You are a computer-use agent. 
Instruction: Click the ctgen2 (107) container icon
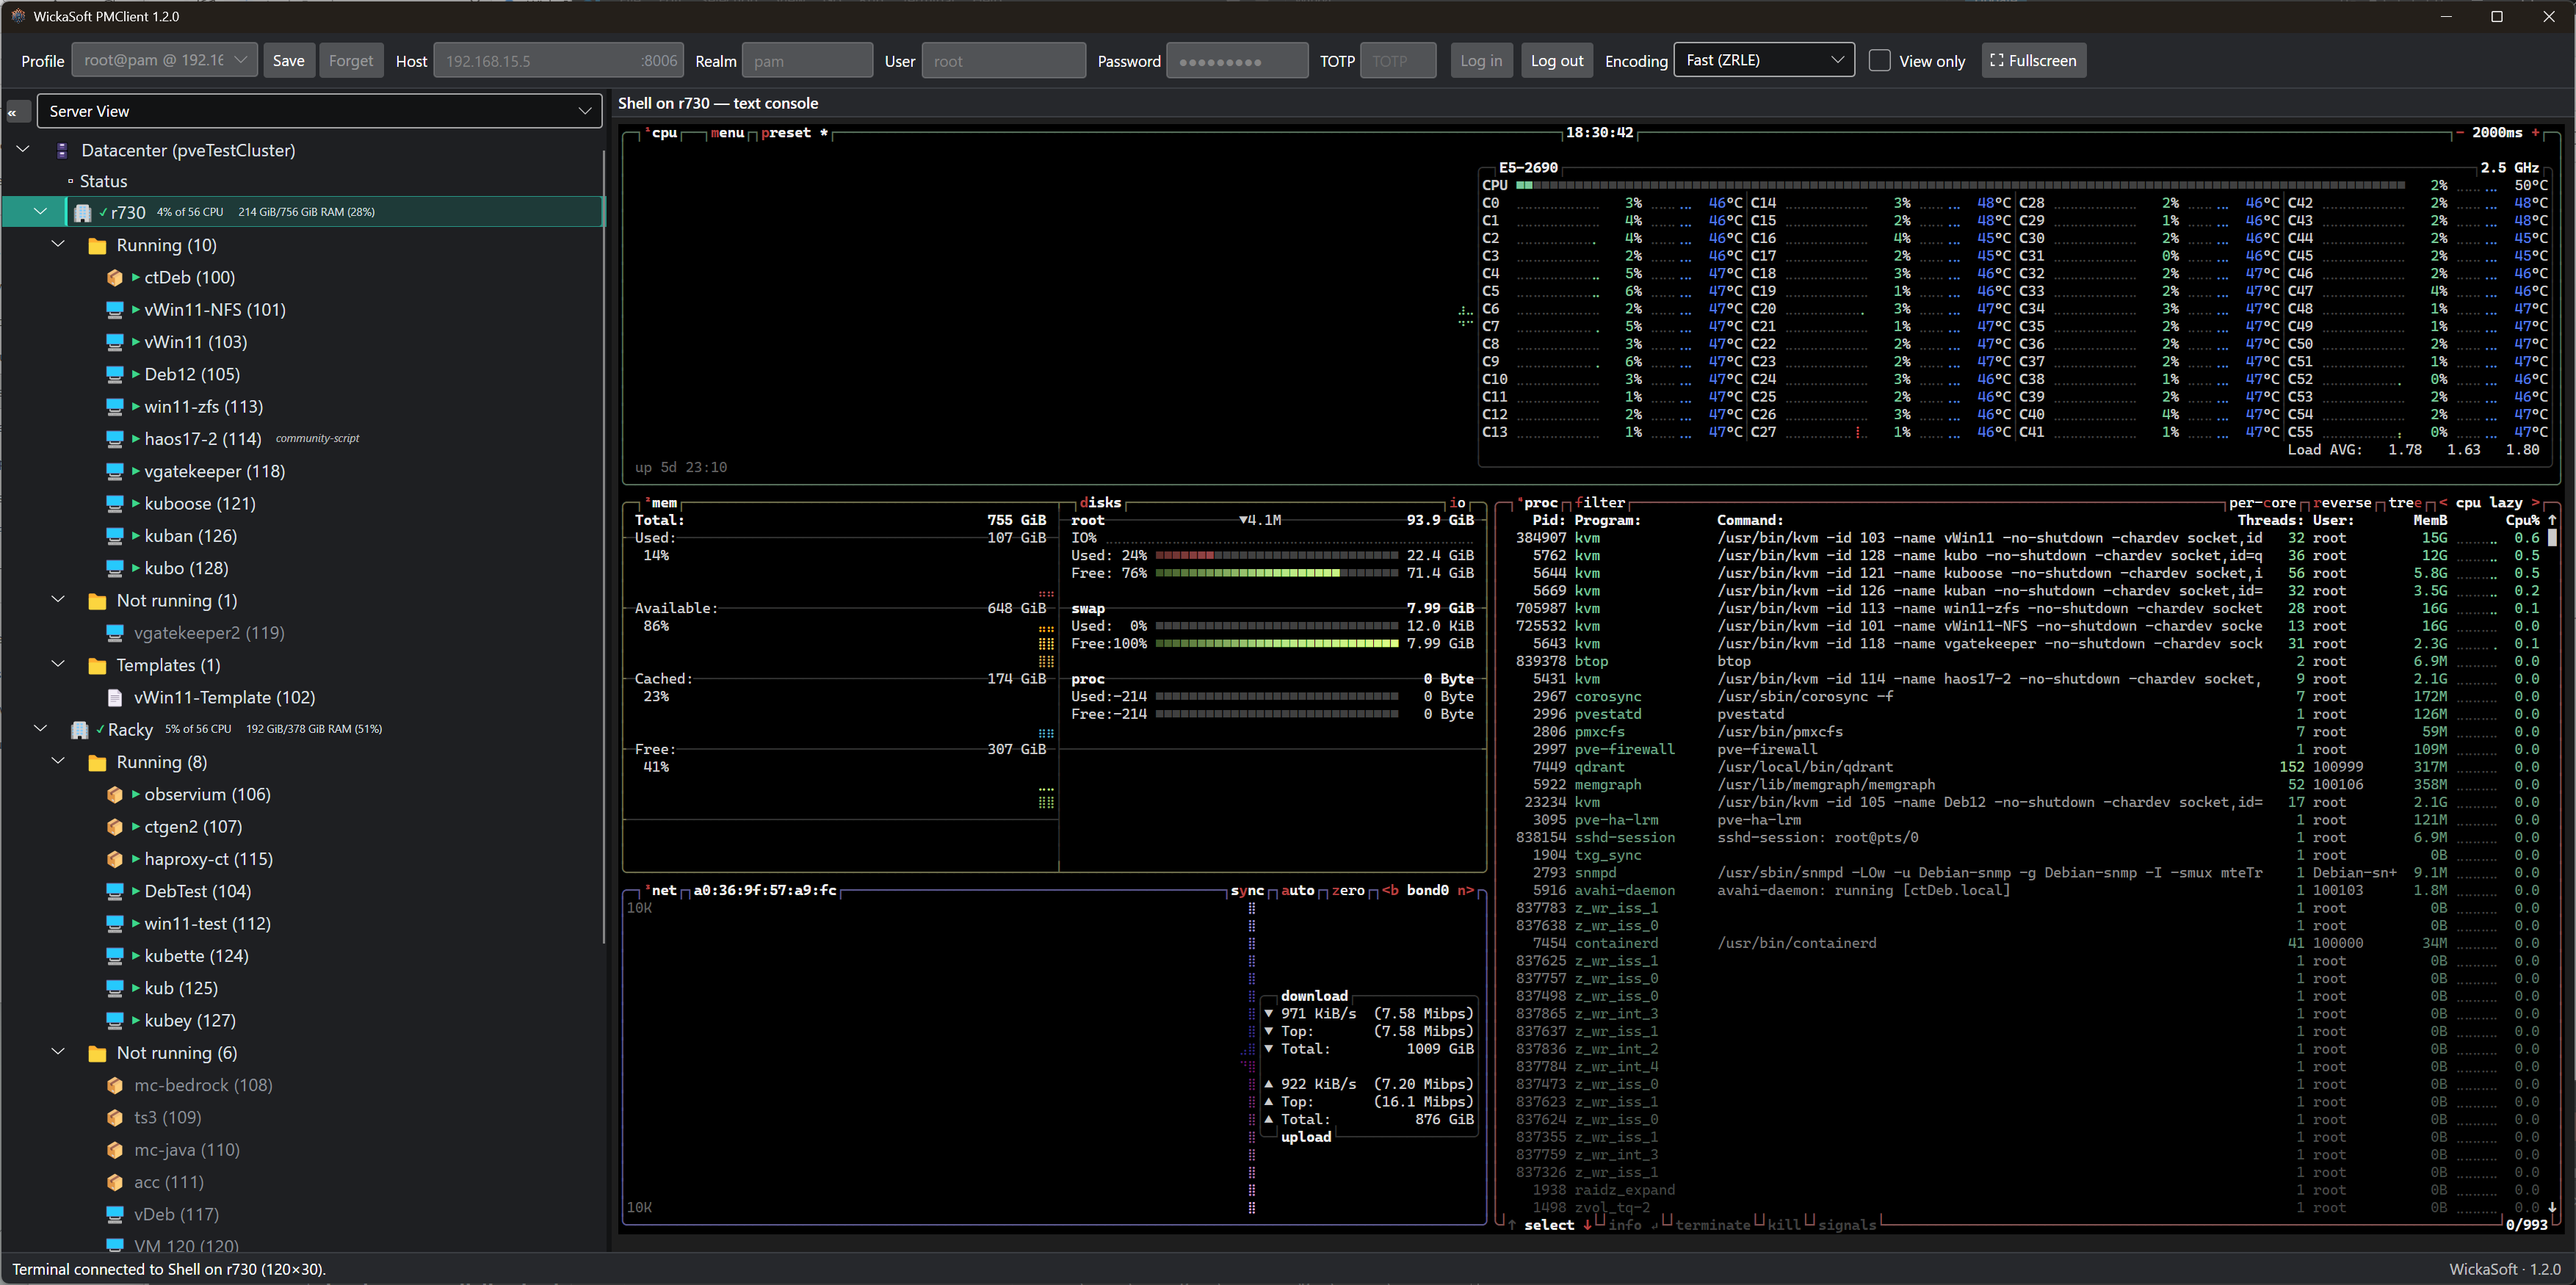point(115,827)
